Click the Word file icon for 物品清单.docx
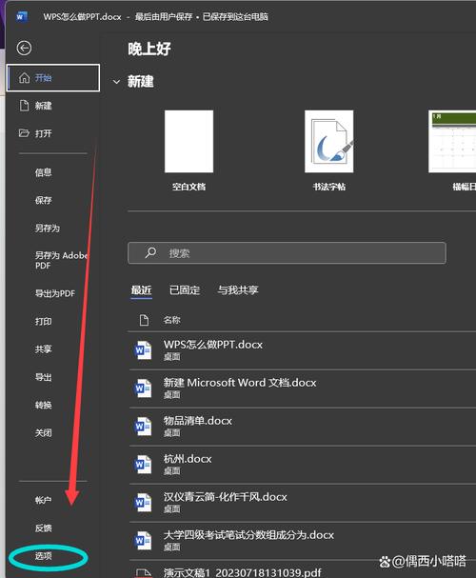 point(143,427)
